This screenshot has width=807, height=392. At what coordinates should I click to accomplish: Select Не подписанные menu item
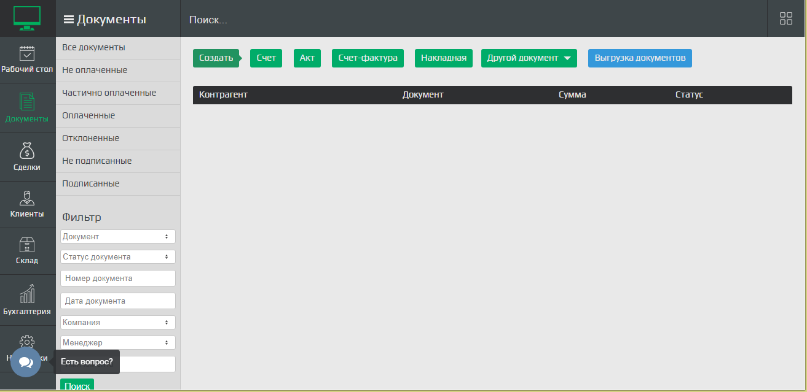pyautogui.click(x=118, y=161)
